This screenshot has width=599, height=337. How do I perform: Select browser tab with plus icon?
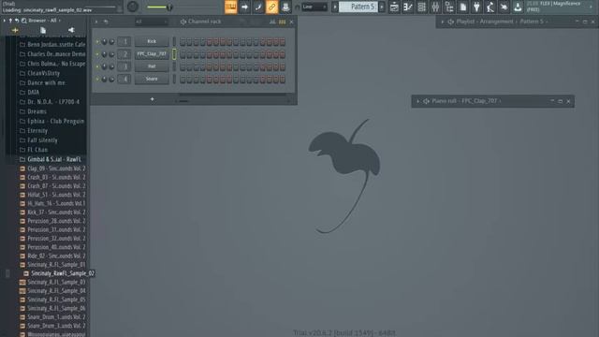15,30
